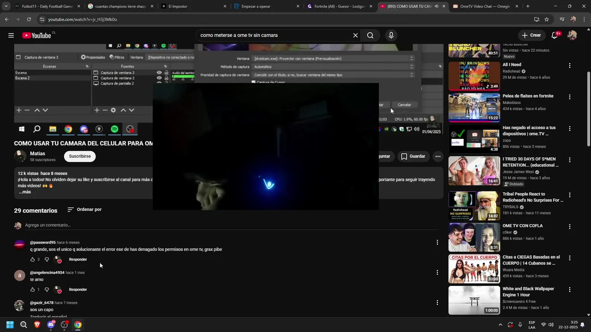Show hidden system tray icons
This screenshot has height=332, width=591.
(x=500, y=325)
